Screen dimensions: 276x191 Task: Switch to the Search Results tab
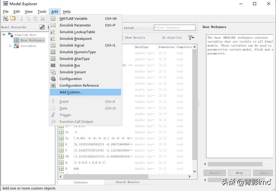(x=128, y=182)
